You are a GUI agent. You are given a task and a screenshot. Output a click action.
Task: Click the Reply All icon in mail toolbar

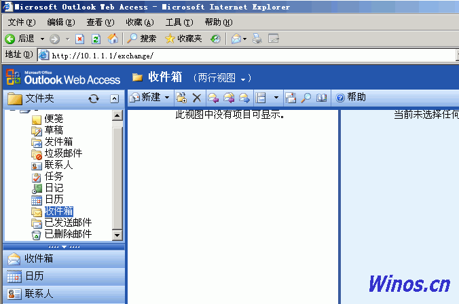(x=229, y=98)
